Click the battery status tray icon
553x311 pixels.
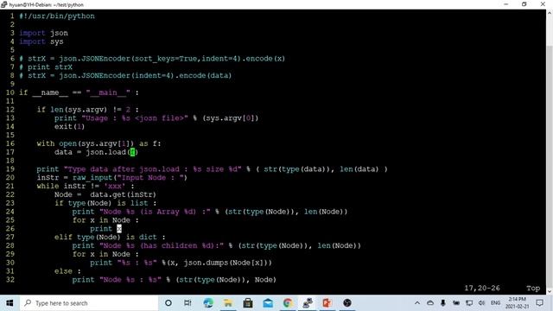point(456,303)
